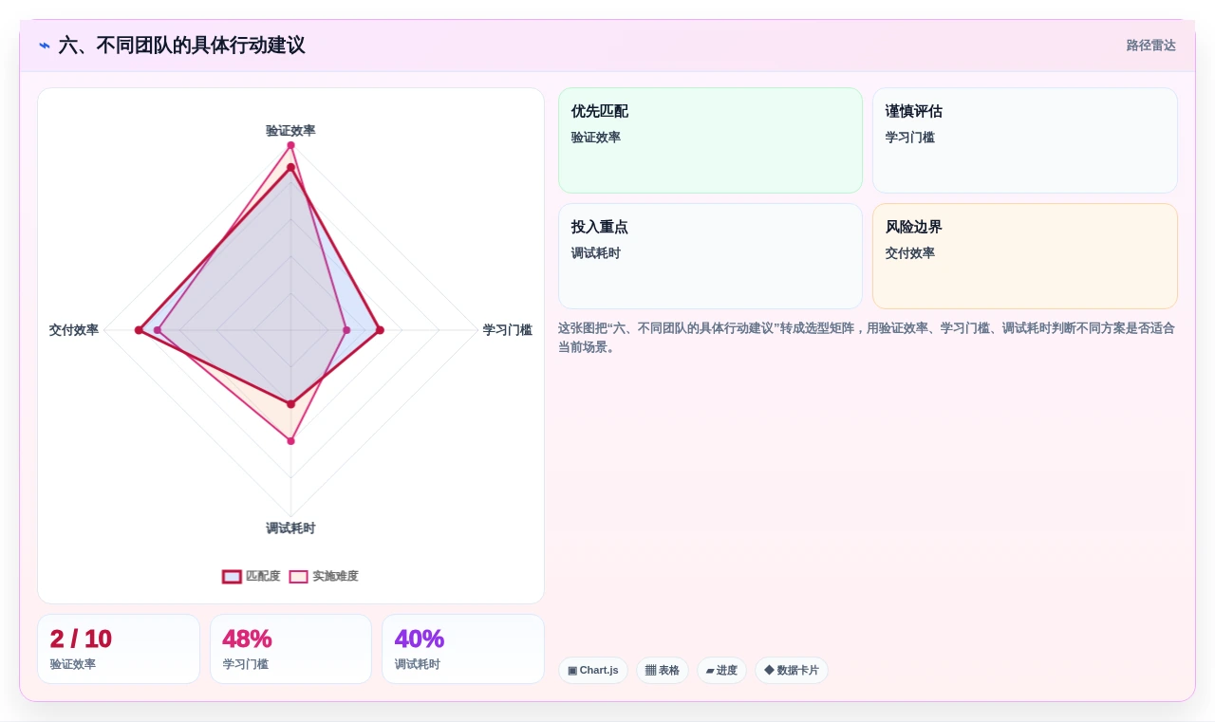The image size is (1215, 722).
Task: Select the 风险边界 card
Action: [x=1025, y=256]
